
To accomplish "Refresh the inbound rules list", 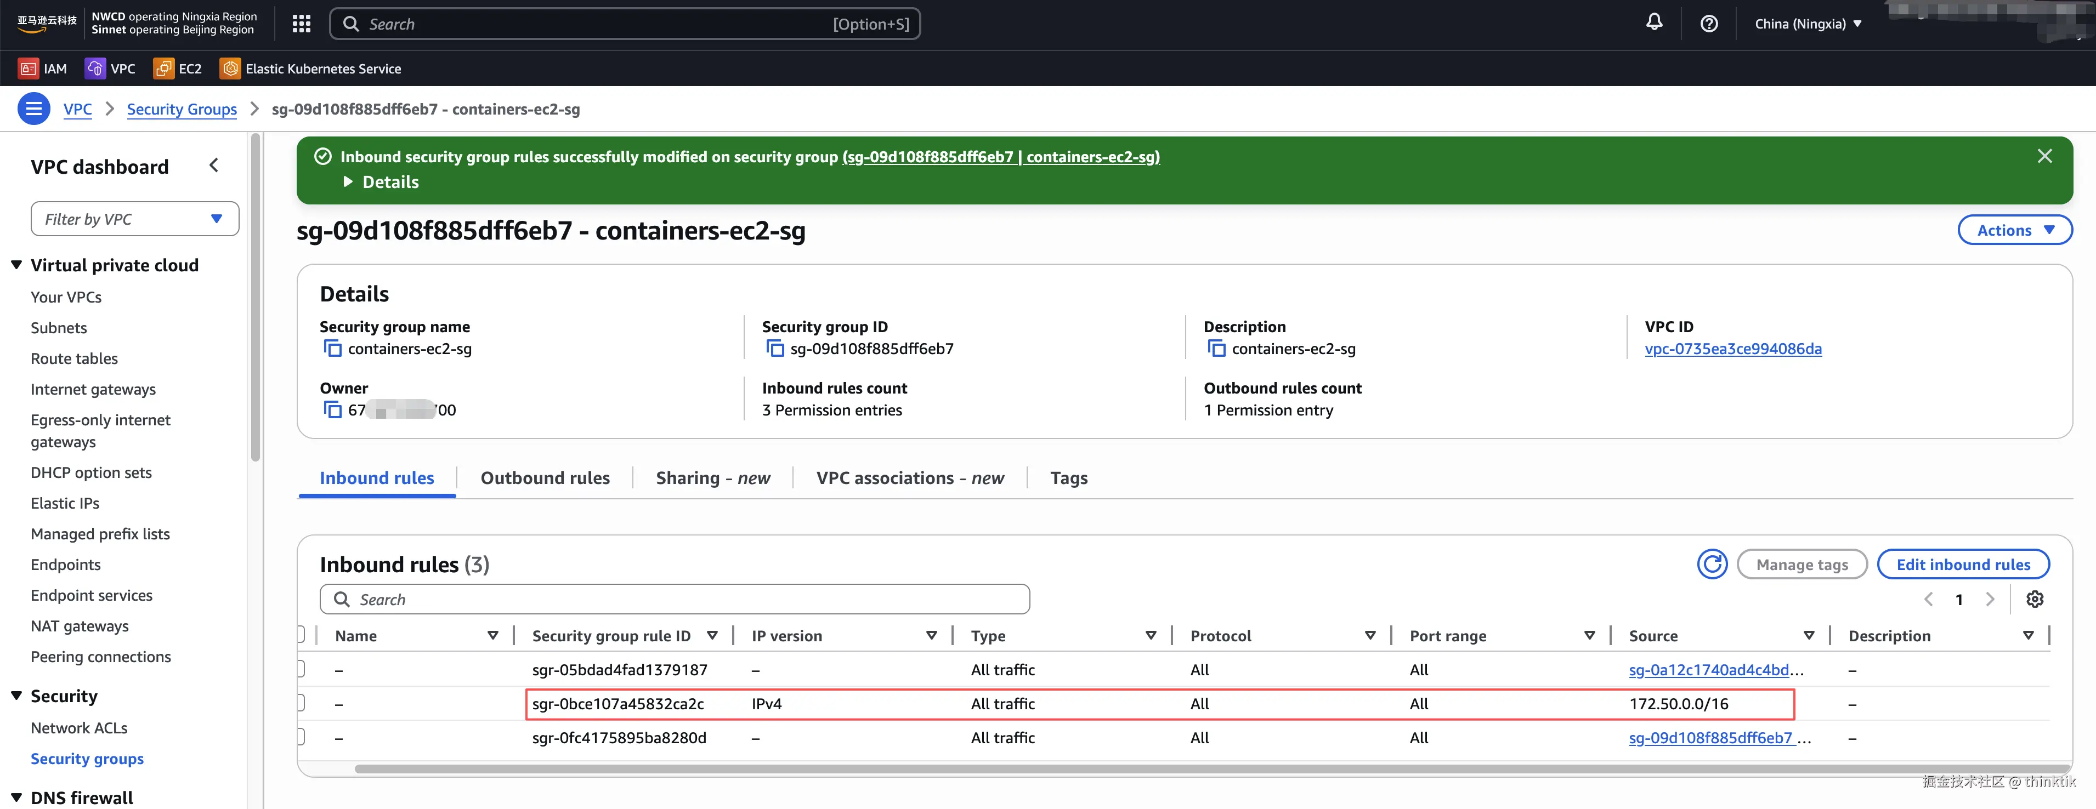I will [x=1712, y=564].
